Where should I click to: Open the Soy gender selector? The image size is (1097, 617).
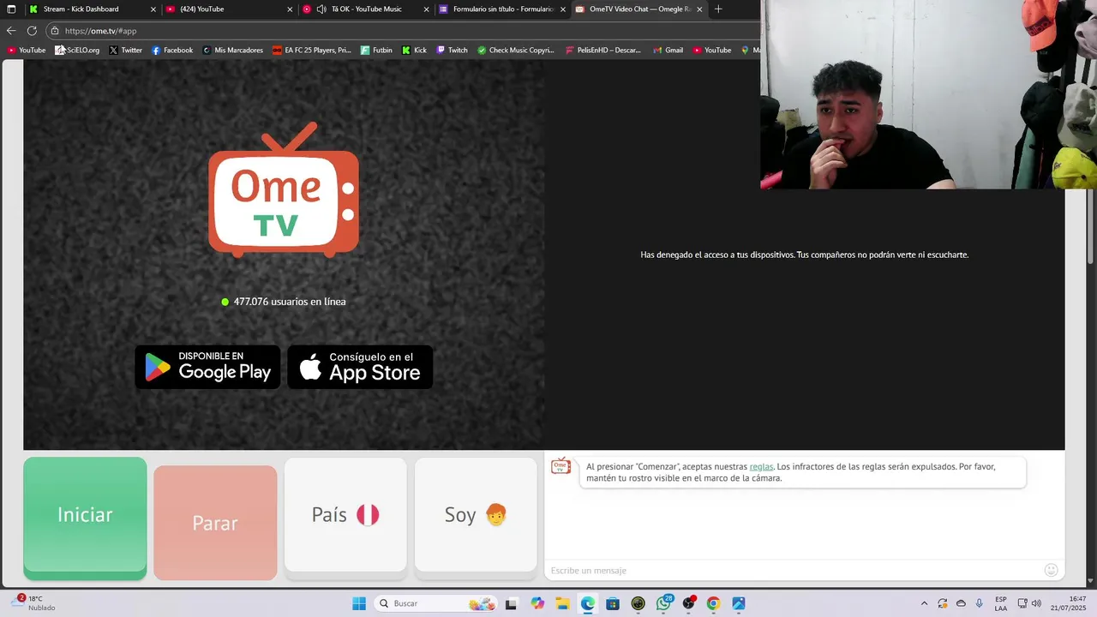point(476,514)
